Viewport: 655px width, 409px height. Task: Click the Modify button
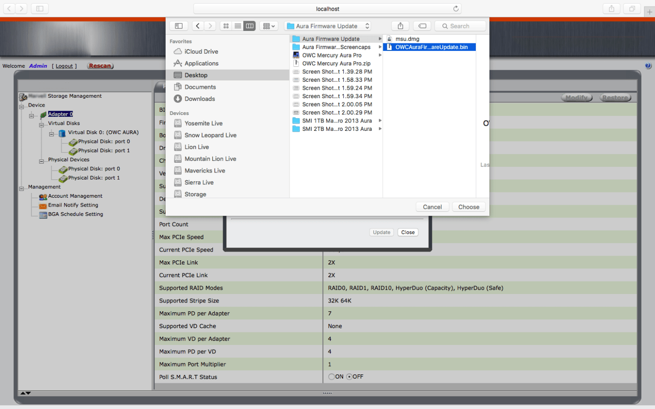click(x=576, y=98)
